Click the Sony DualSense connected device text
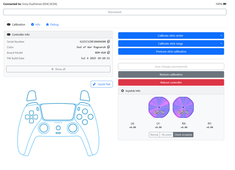The width and height of the screenshot is (235, 170). click(40, 4)
